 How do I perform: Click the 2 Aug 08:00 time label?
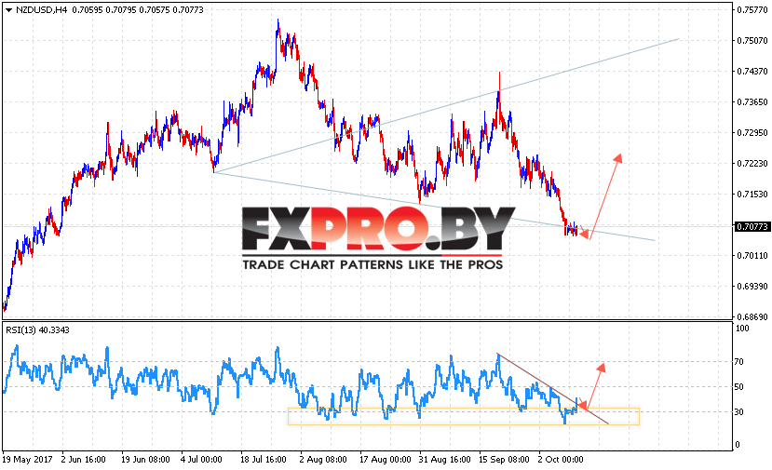click(x=323, y=460)
